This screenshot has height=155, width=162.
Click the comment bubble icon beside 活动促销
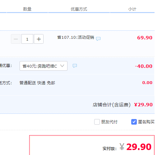(x=98, y=39)
